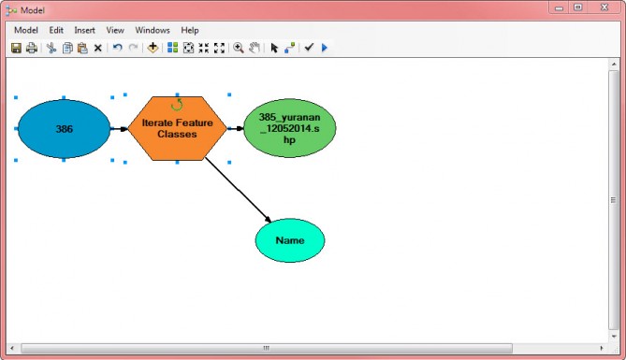Activate the Connect tool
626x360 pixels.
pos(290,48)
